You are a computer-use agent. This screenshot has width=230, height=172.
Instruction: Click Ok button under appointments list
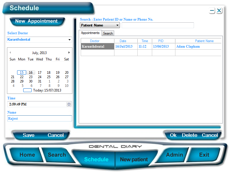click(173, 135)
